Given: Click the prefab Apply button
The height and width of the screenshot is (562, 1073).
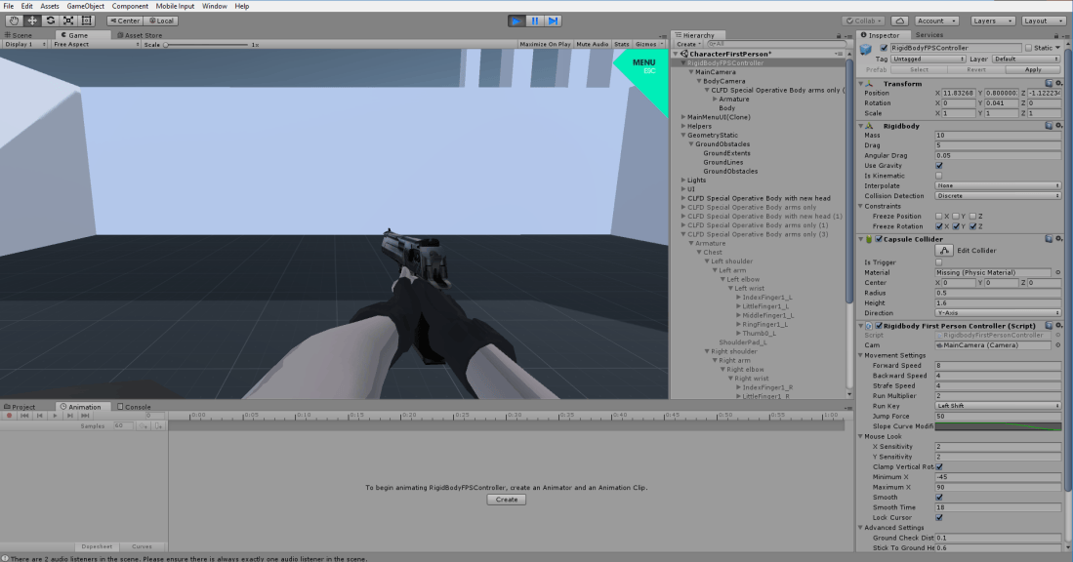Looking at the screenshot, I should click(1033, 69).
